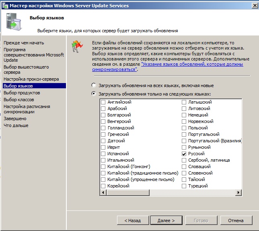Click the 'Далее >' button
The width and height of the screenshot is (259, 231).
166,221
